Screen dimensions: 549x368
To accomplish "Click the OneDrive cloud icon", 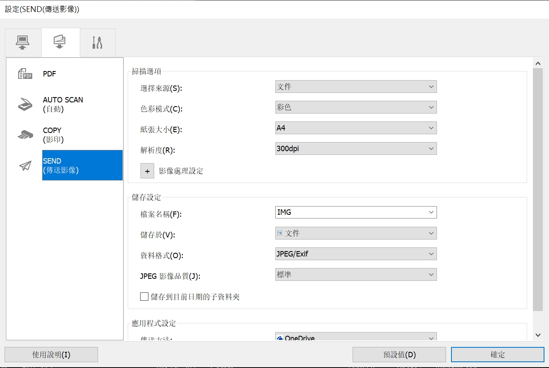I will (x=280, y=338).
